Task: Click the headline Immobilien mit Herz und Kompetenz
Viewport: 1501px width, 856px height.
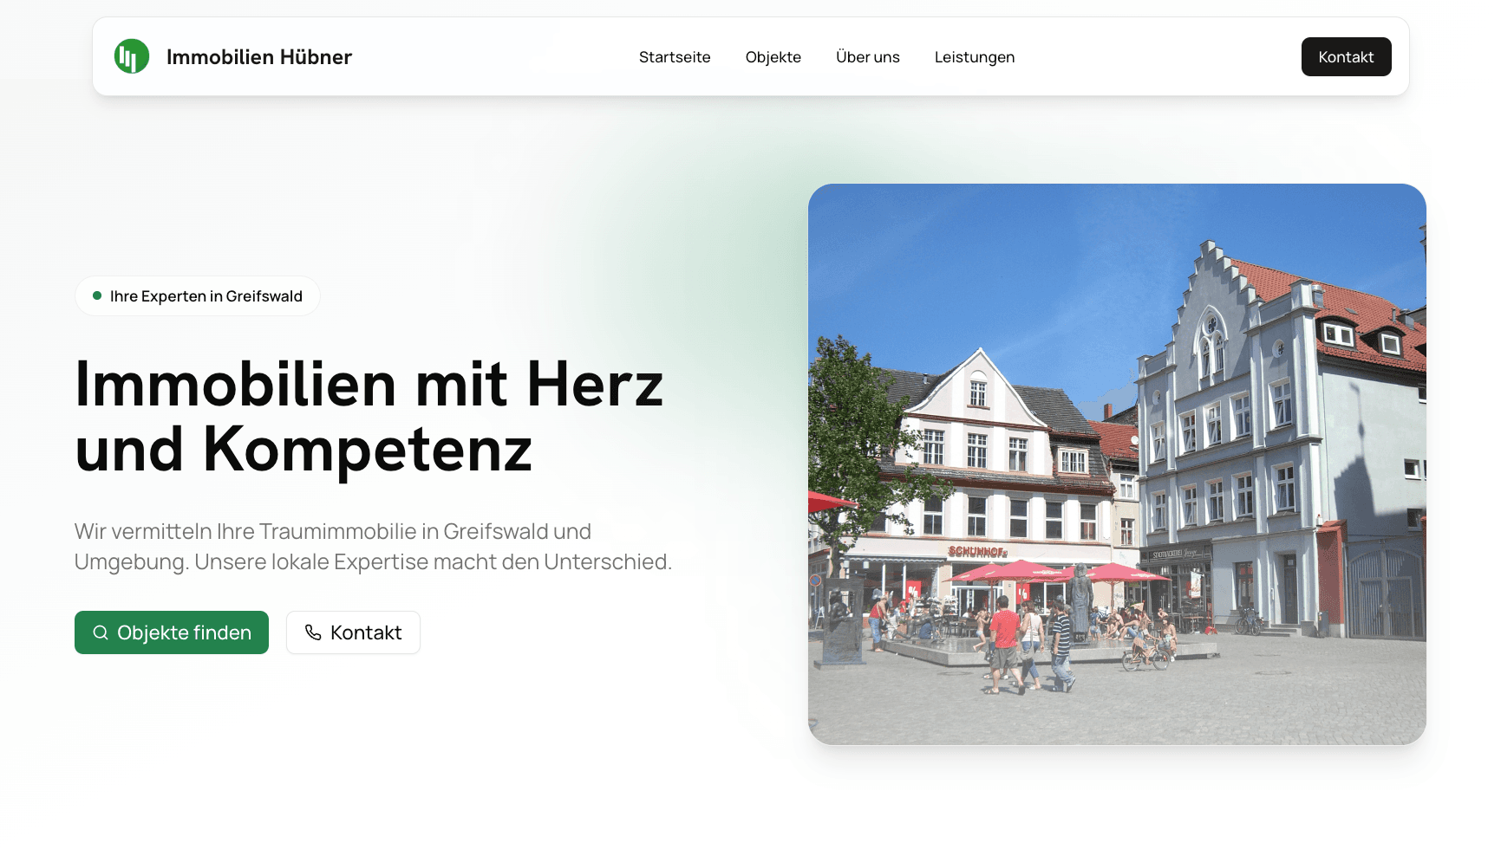Action: (x=369, y=416)
